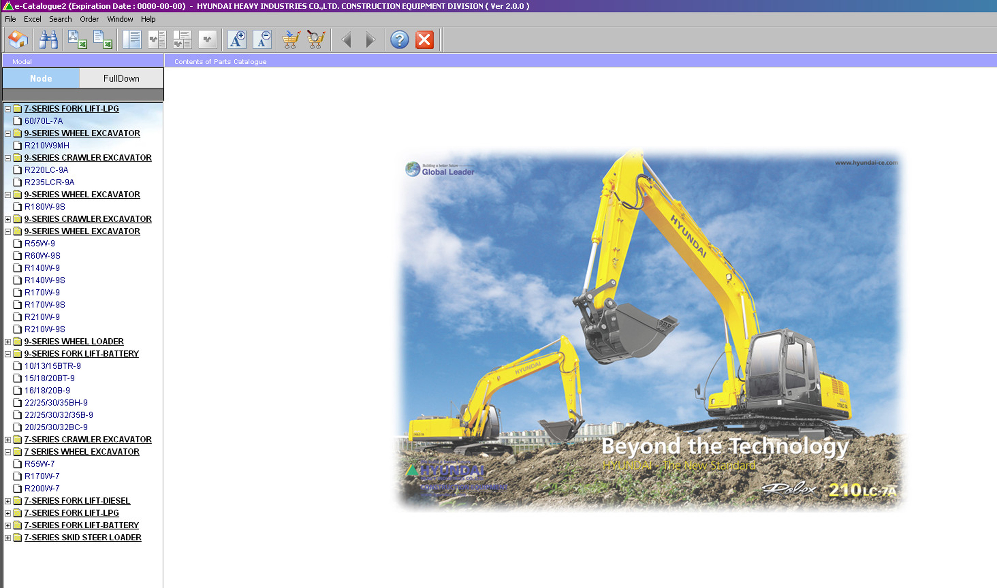Add to cart using arrow cart icon
997x588 pixels.
[291, 40]
